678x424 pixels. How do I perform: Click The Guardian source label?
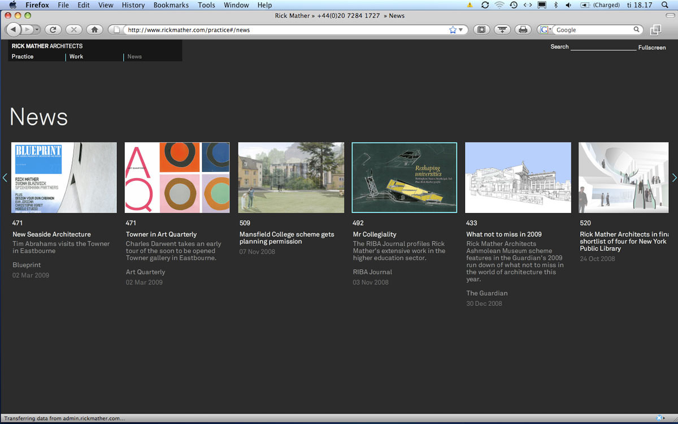click(487, 293)
